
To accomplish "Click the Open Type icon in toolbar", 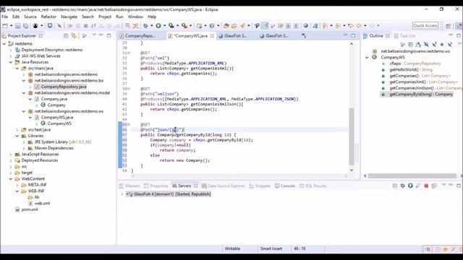I will click(226, 26).
